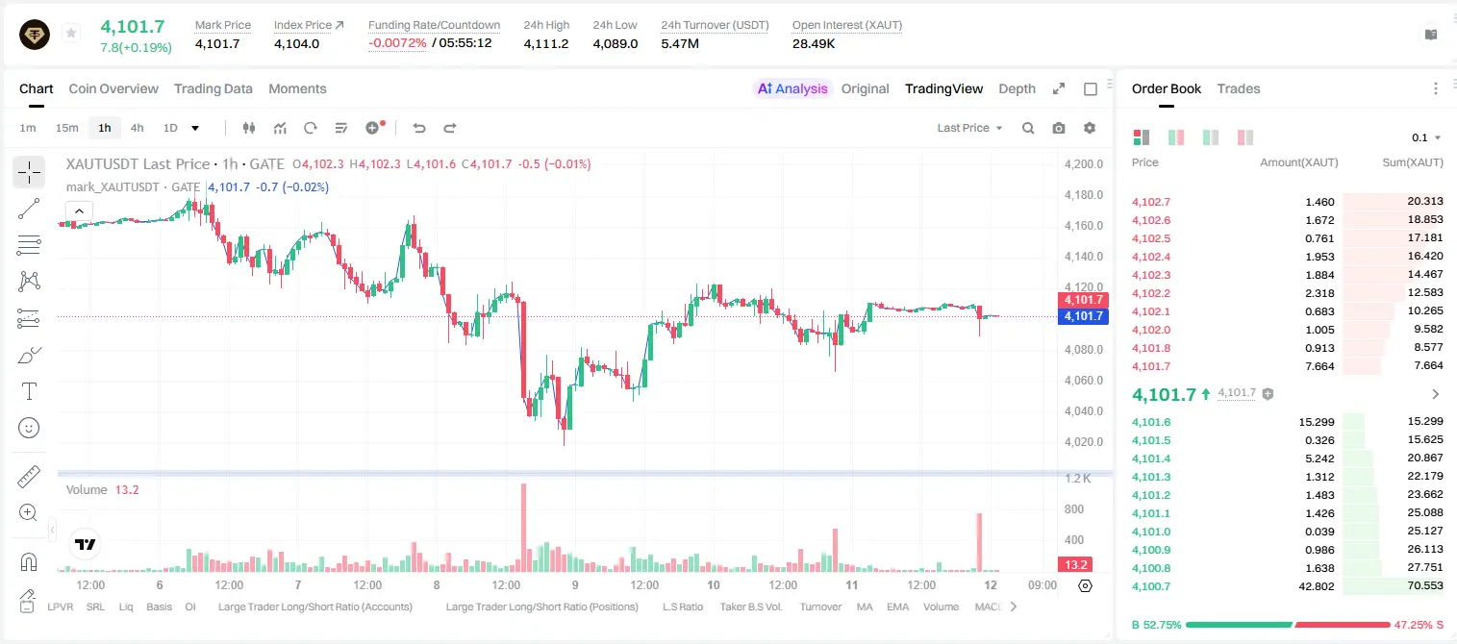The height and width of the screenshot is (644, 1457).
Task: Select the ruler measure tool
Action: click(x=29, y=477)
